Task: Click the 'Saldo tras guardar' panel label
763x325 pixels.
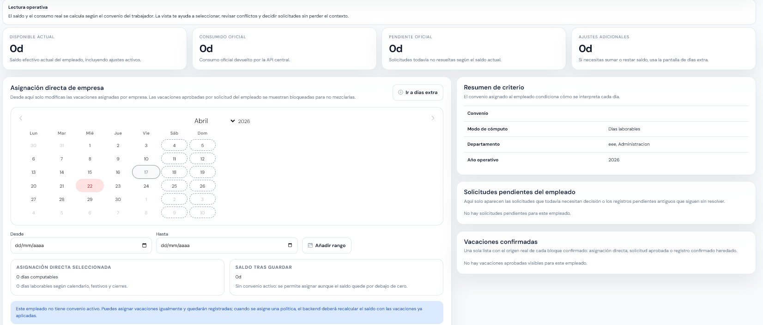Action: tap(263, 267)
